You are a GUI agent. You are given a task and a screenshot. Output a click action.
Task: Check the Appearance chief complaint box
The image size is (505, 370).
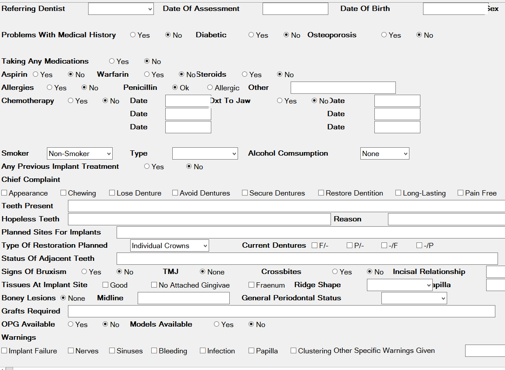pyautogui.click(x=4, y=193)
